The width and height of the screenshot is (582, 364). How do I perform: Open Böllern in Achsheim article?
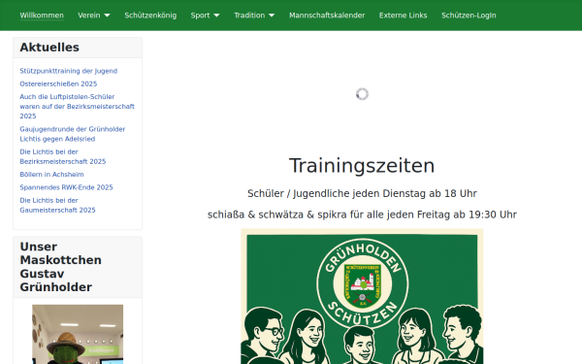[51, 175]
